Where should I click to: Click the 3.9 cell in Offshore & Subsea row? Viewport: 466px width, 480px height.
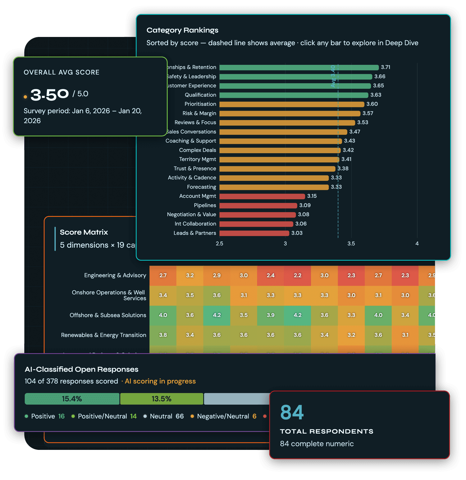271,315
